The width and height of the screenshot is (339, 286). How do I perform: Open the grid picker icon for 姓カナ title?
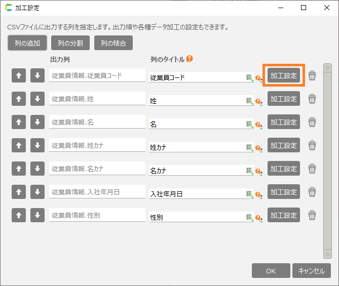point(249,147)
